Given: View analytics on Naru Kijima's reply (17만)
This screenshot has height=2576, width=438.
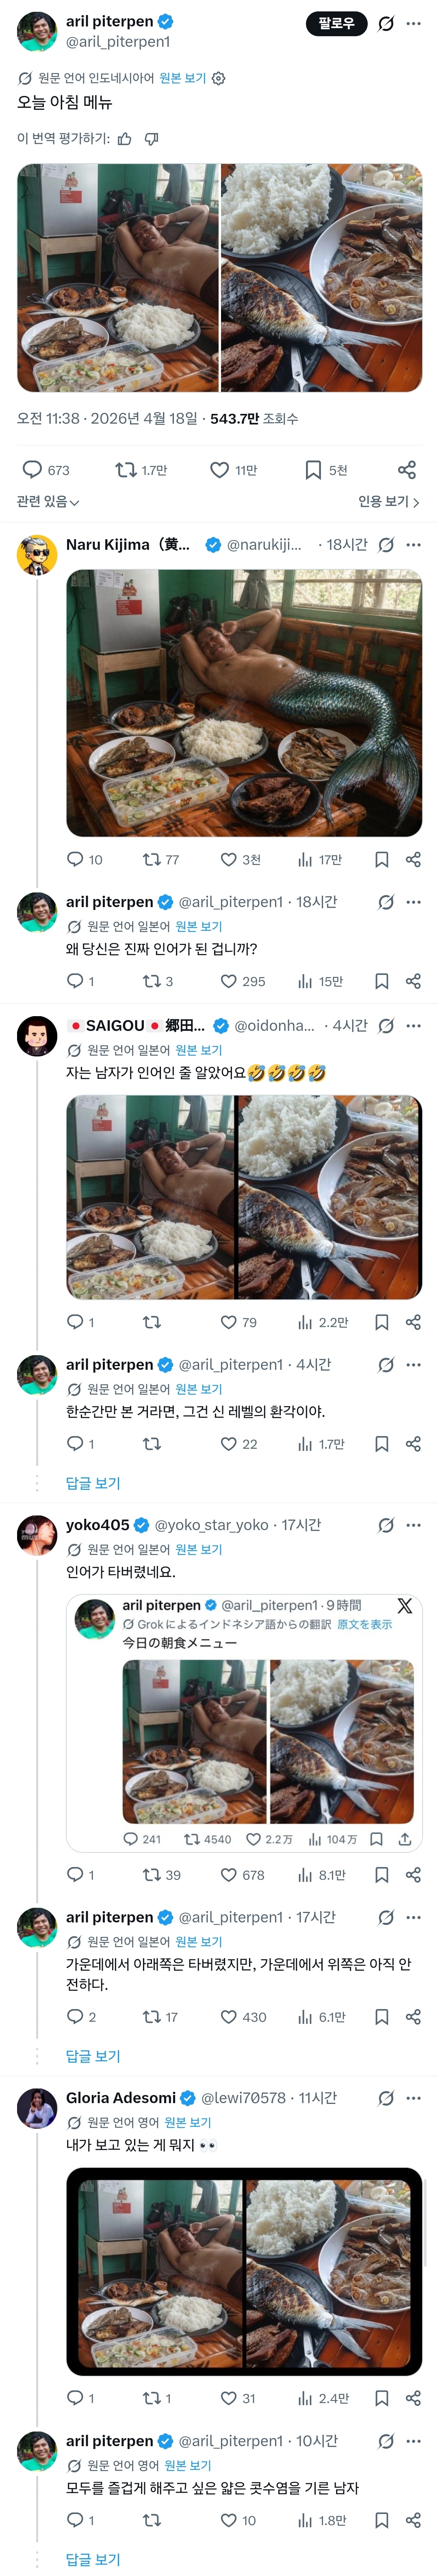Looking at the screenshot, I should [x=319, y=860].
